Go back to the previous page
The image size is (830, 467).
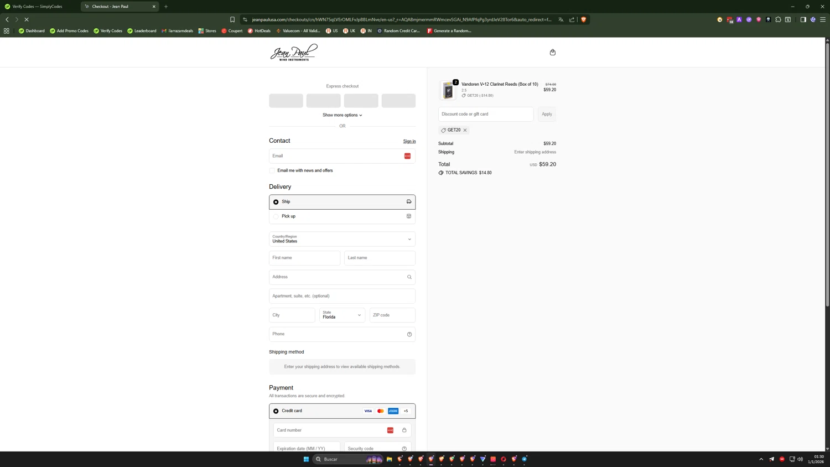pos(7,19)
